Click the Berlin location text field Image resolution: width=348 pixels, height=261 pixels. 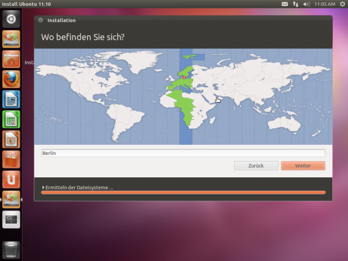click(x=183, y=153)
